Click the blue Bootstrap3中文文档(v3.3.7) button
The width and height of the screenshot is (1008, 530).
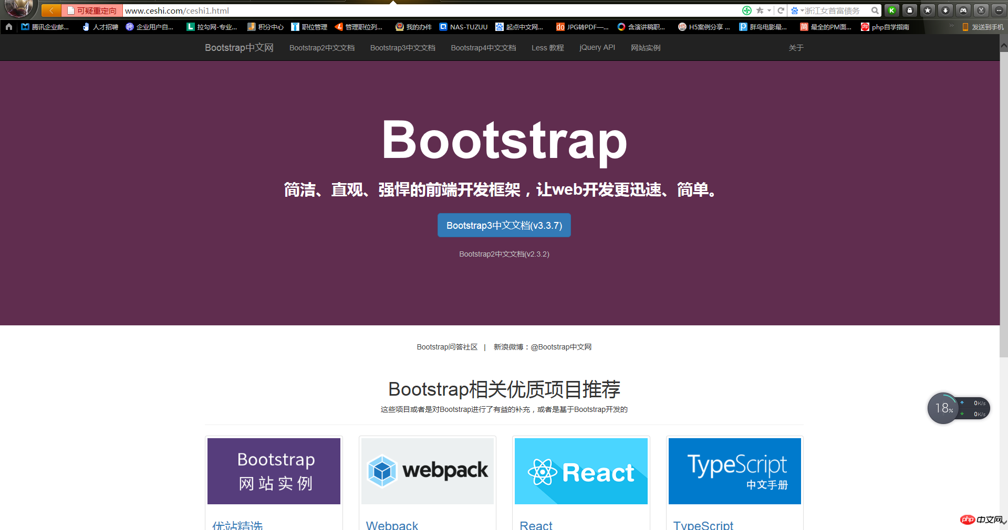click(x=504, y=225)
